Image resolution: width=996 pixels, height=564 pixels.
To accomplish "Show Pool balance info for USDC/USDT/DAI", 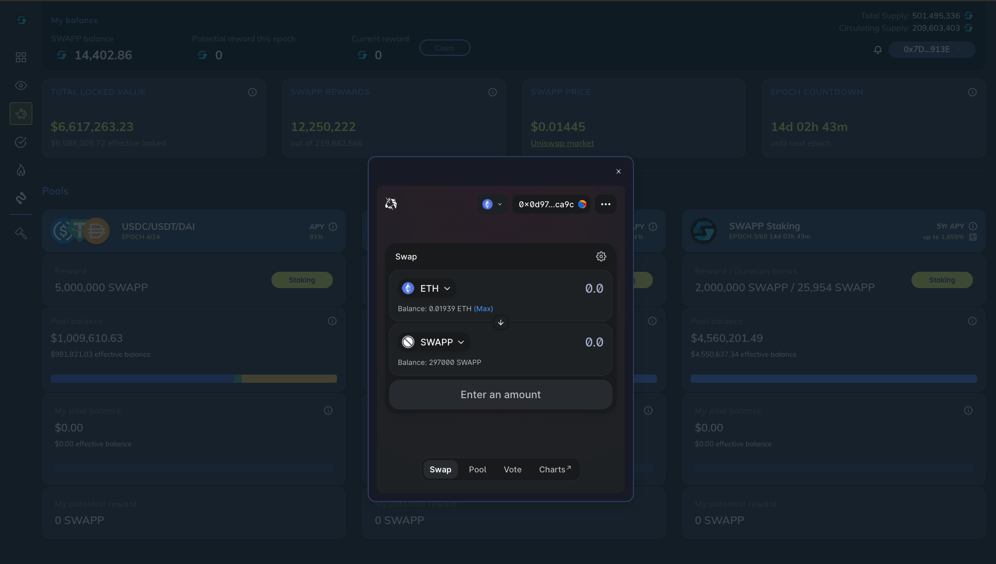I will [332, 321].
